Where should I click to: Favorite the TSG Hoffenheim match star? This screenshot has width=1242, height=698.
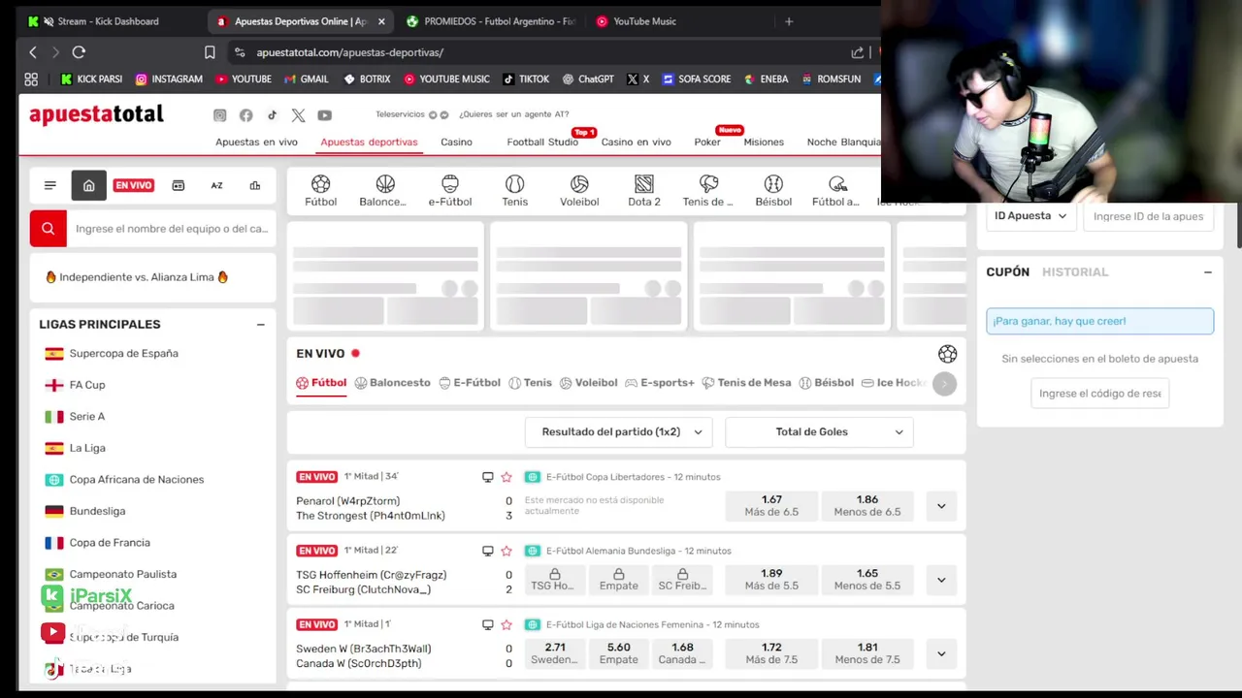507,551
